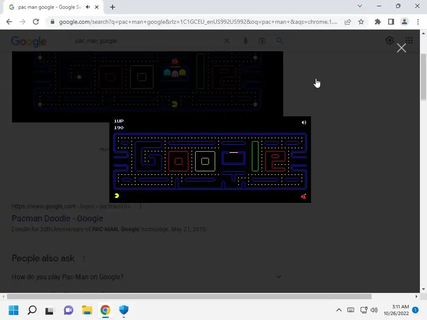
Task: Click the google.com logos result URL
Action: pyautogui.click(x=71, y=206)
